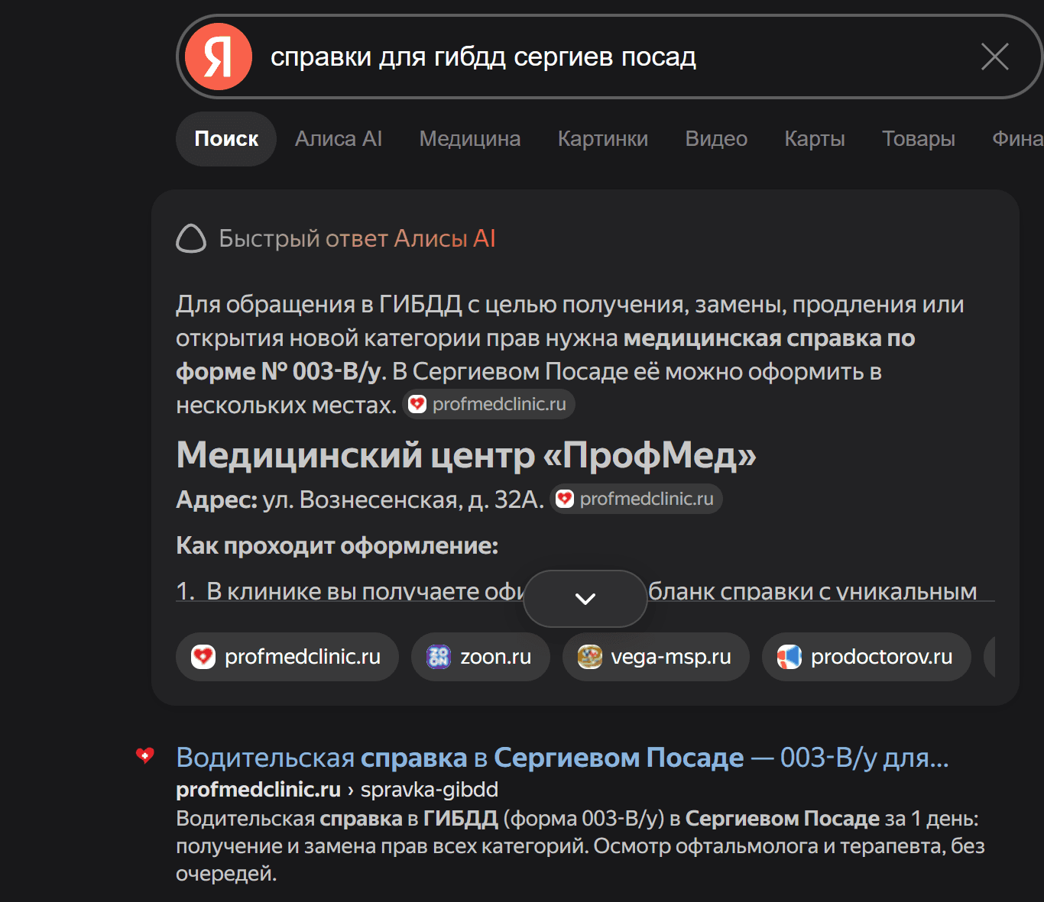Click the address 'ул. Вознесенская, д. 32А.'

404,499
